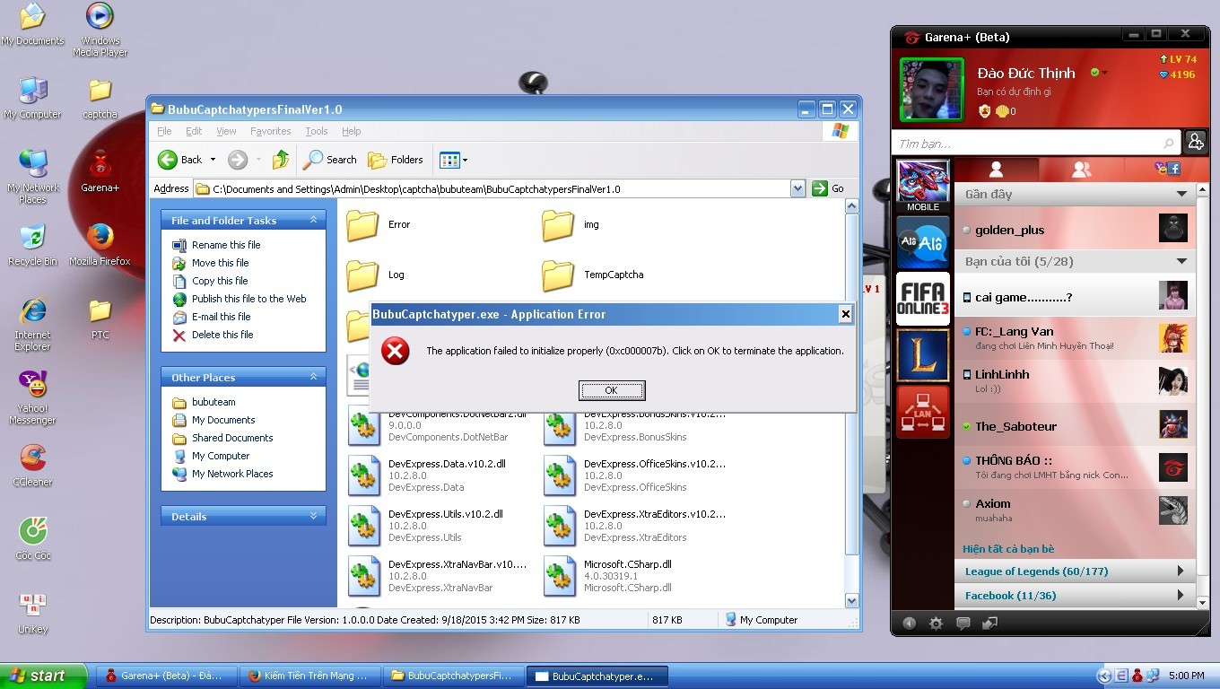Screen dimensions: 1220x689
Task: Open the Tools menu
Action: tap(316, 131)
